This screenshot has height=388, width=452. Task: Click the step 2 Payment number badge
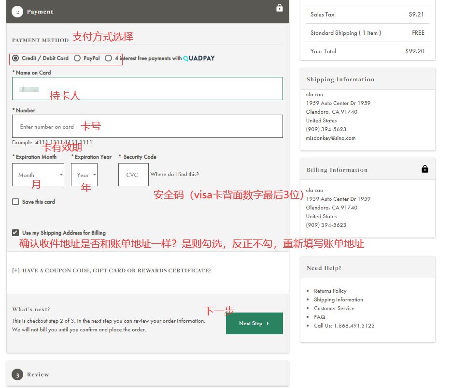(17, 12)
